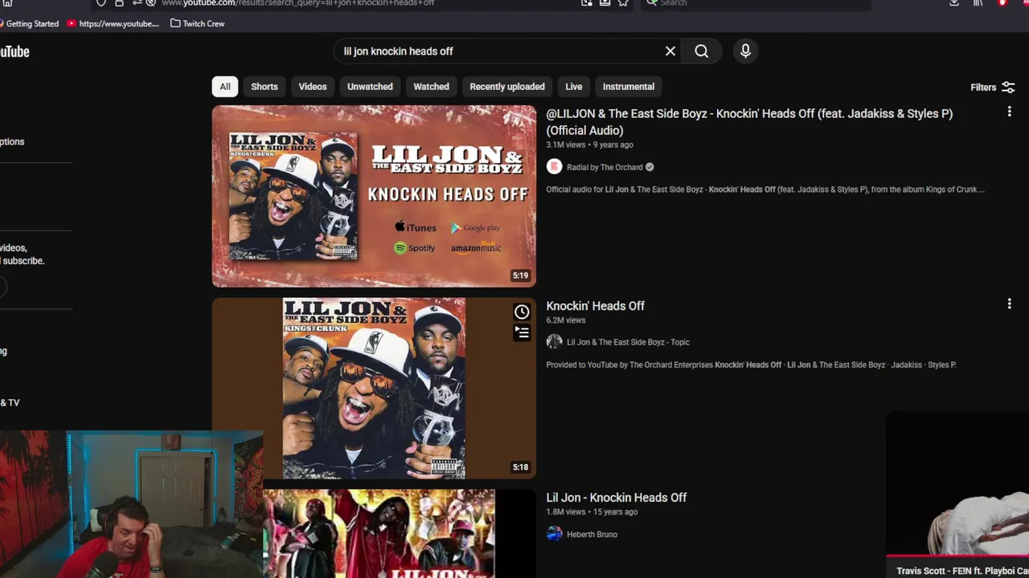Click the verified badge beside Radial by The Orchard

click(650, 167)
